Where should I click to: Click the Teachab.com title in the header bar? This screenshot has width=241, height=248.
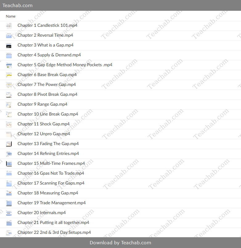(x=17, y=5)
